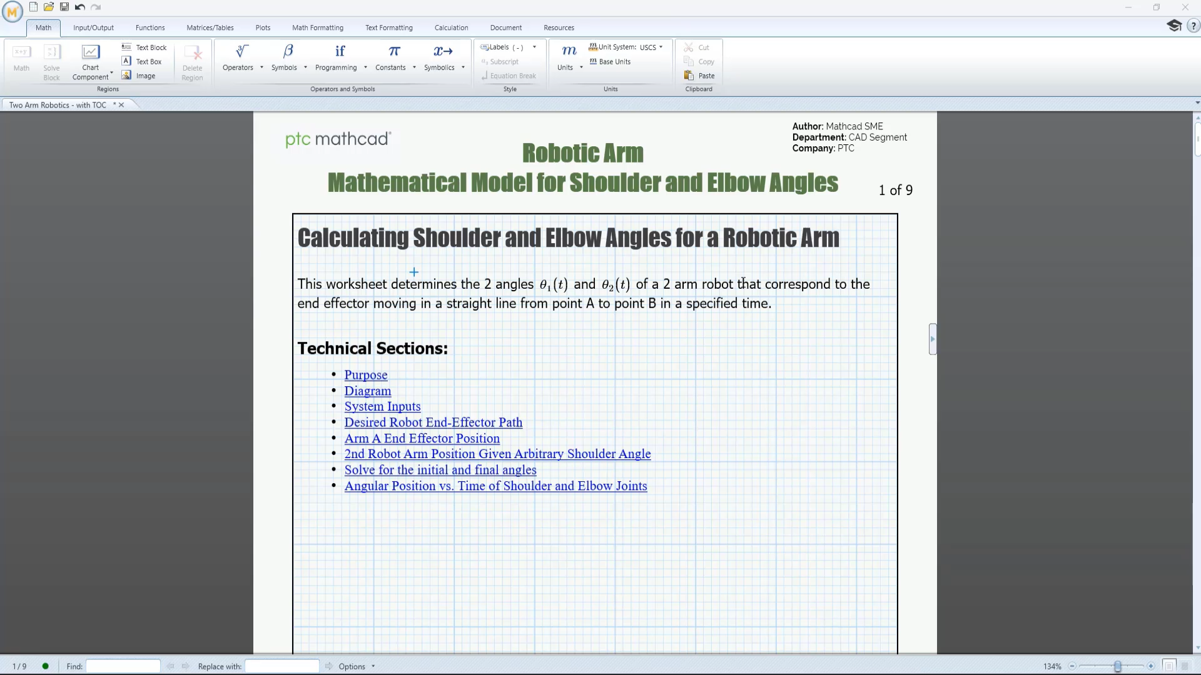Open Desired Robot End-Effector Path link

click(x=433, y=422)
